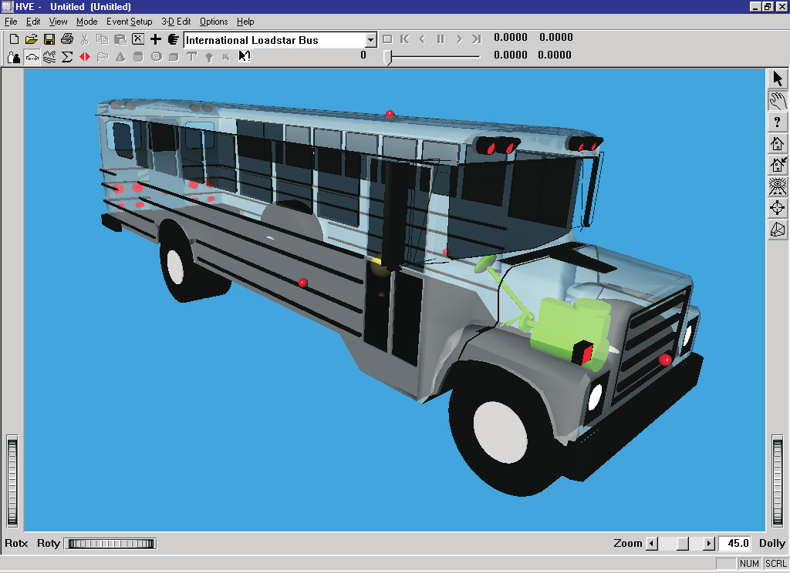Screen dimensions: 790x573
Task: Open the View menu
Action: [58, 22]
